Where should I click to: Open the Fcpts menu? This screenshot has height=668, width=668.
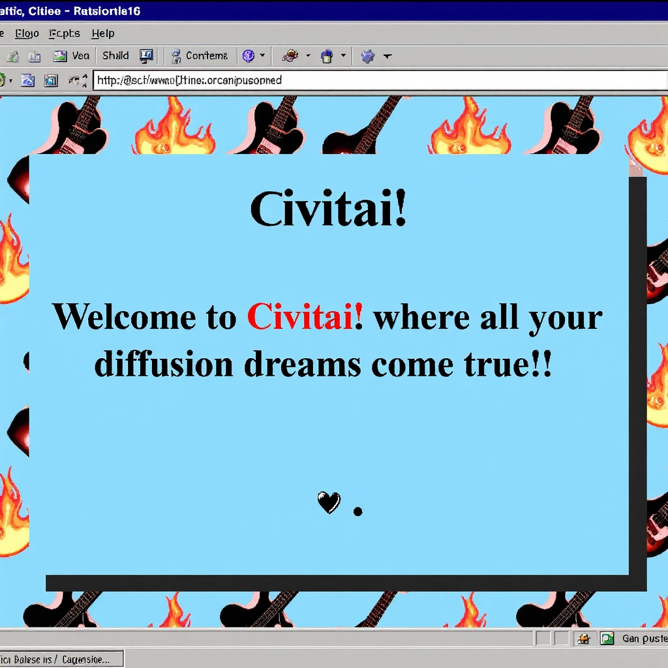click(x=64, y=33)
